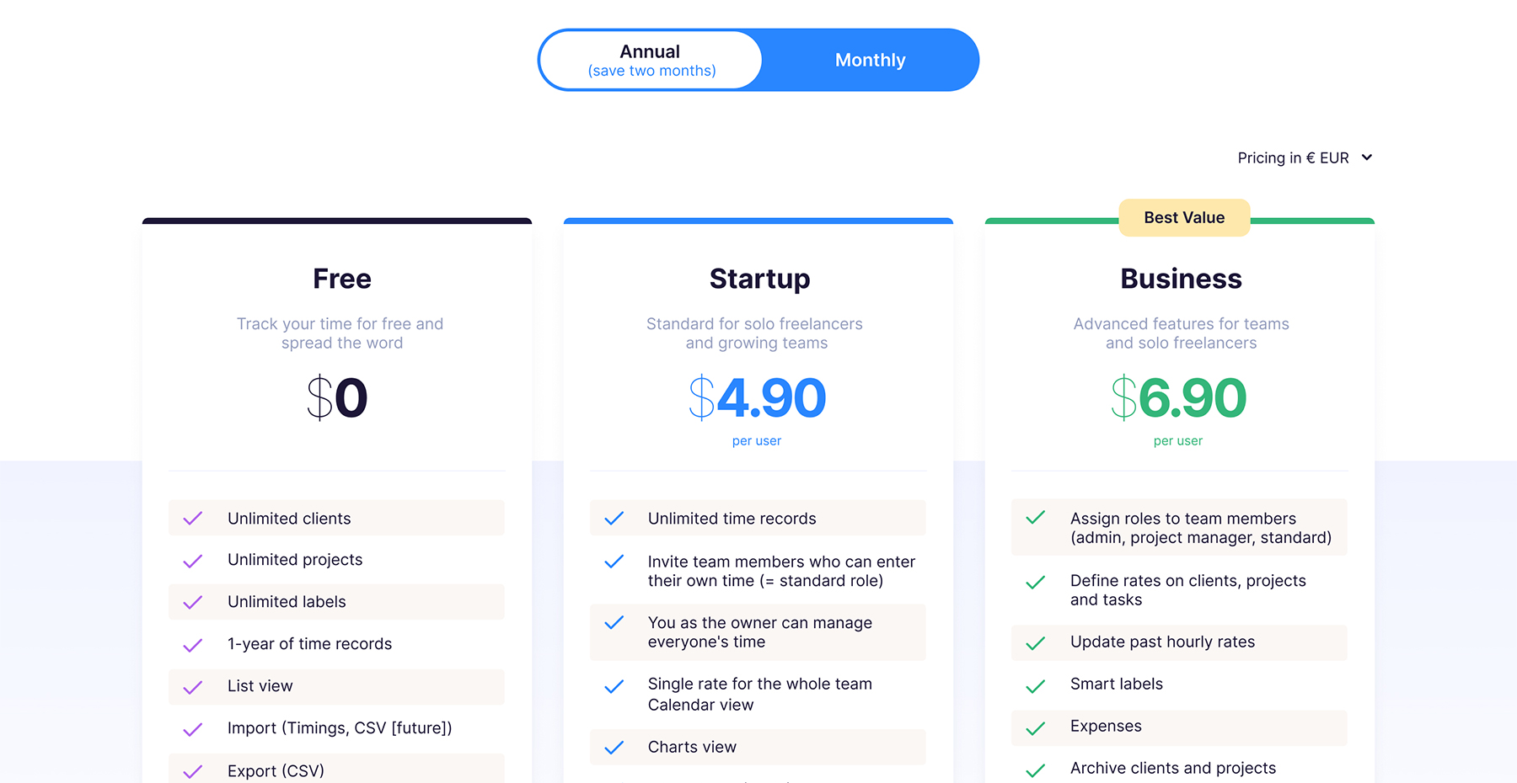
Task: Click the checkmark beside List view
Action: (x=193, y=687)
